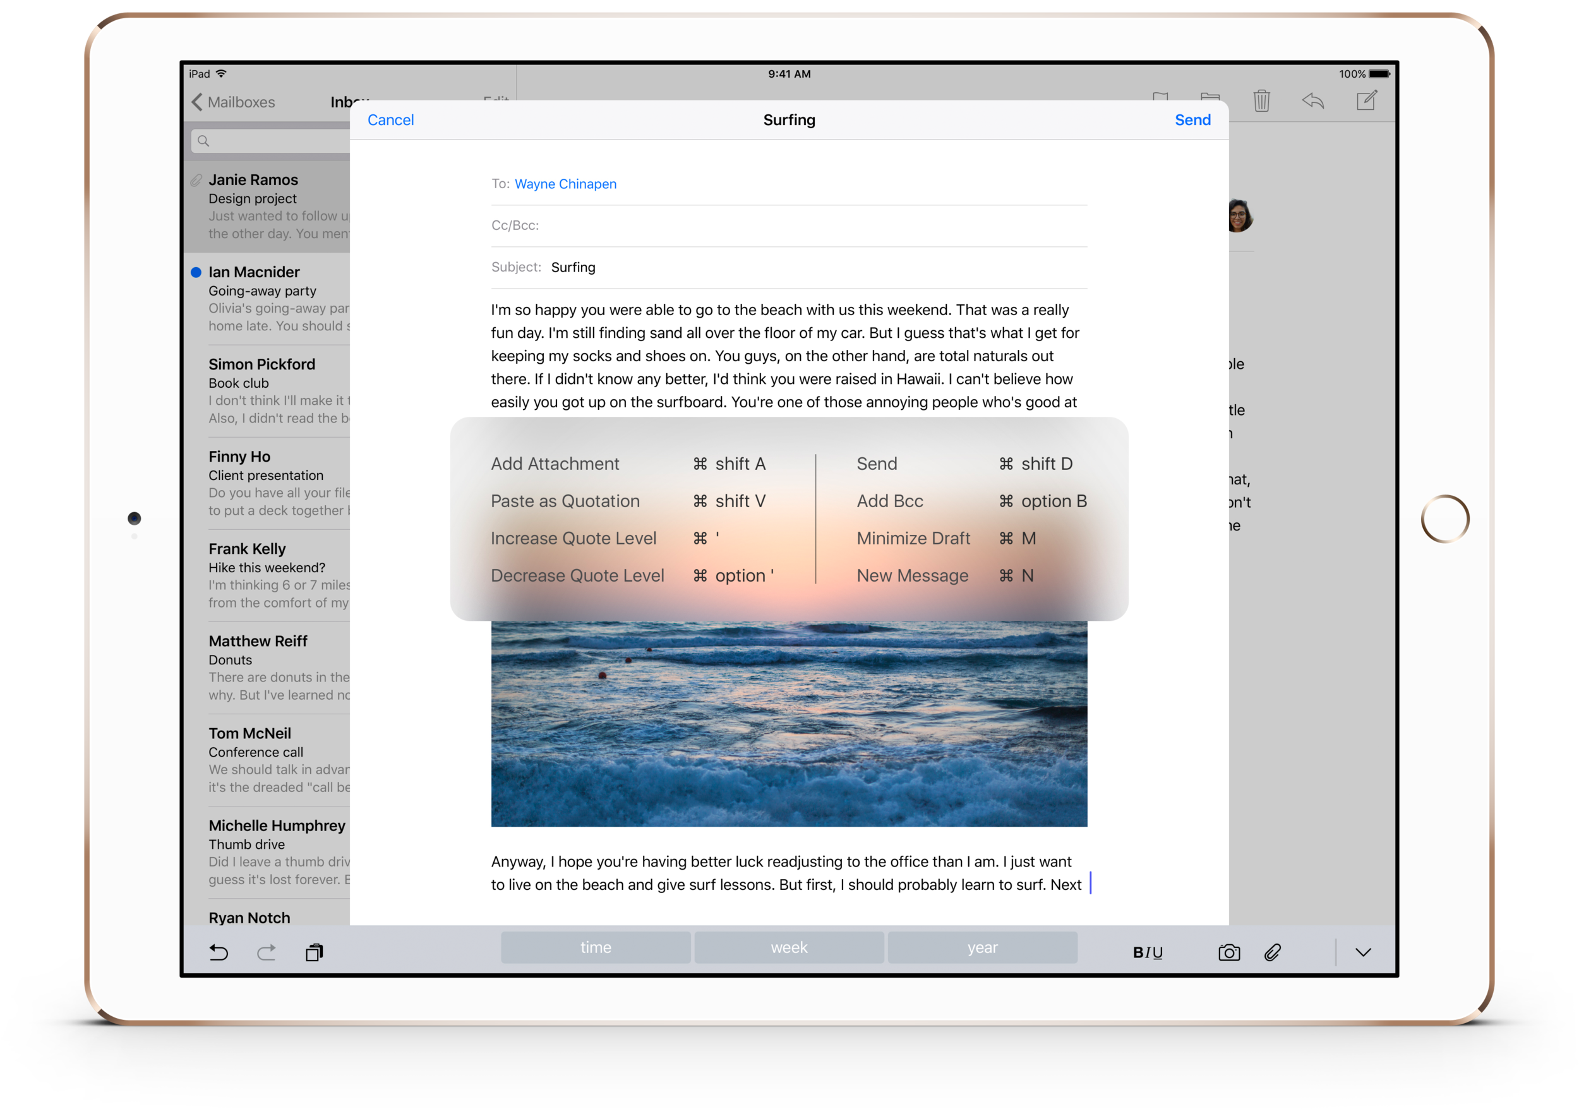This screenshot has height=1109, width=1579.
Task: Tap the paste clipboard icon
Action: (315, 952)
